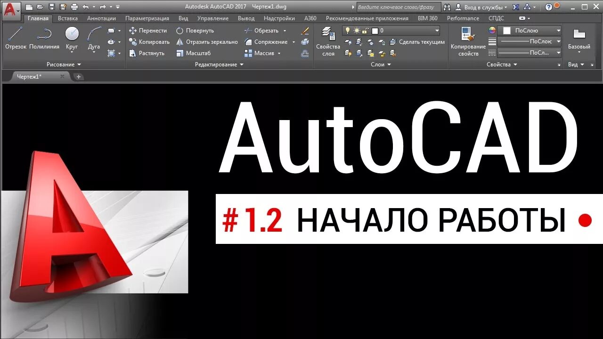Viewport: 603px width, 339px height.
Task: Select the Hatch tool icon
Action: [x=111, y=53]
